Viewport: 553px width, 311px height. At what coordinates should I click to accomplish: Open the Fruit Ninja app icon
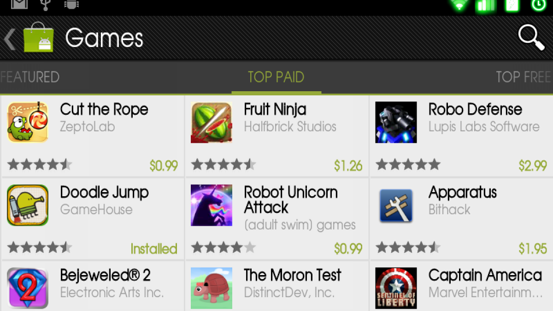coord(212,123)
